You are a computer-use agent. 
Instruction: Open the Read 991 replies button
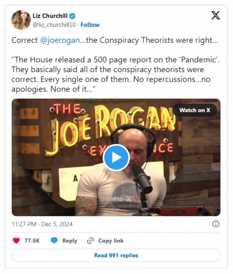pyautogui.click(x=116, y=255)
